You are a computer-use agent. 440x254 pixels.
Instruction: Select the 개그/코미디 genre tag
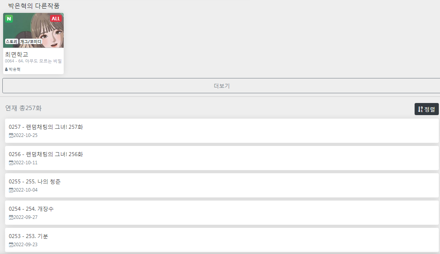(30, 41)
